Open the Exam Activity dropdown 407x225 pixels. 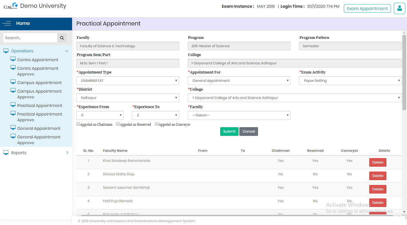click(350, 81)
